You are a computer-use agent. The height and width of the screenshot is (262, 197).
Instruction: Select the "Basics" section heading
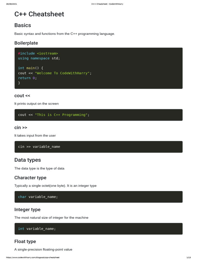23,25
